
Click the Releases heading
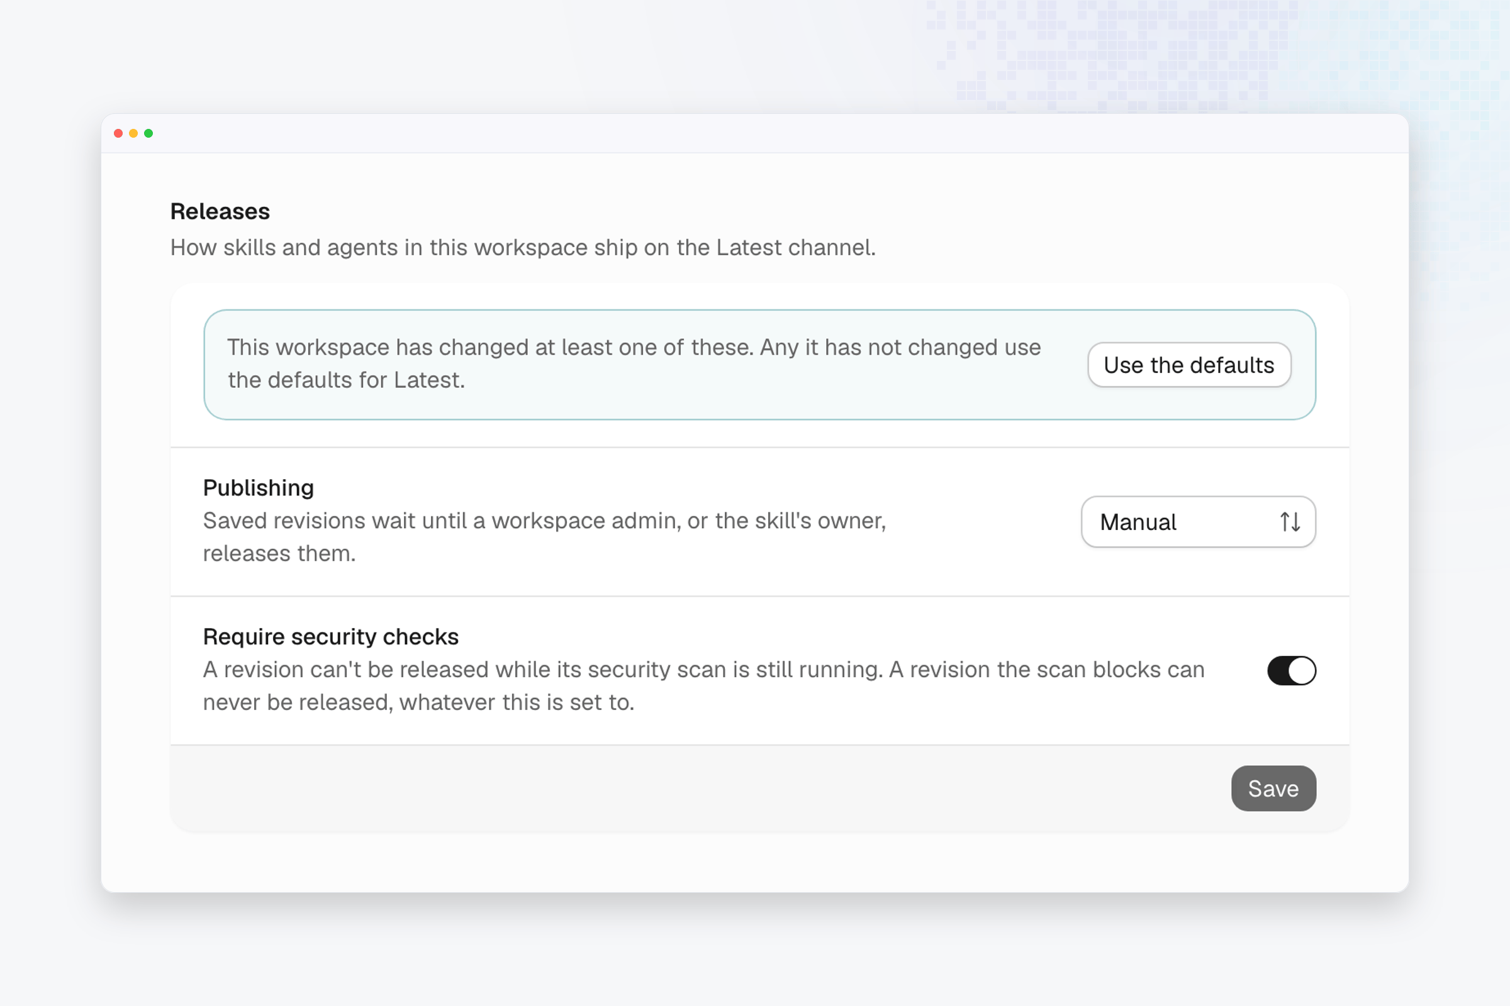[x=220, y=211]
